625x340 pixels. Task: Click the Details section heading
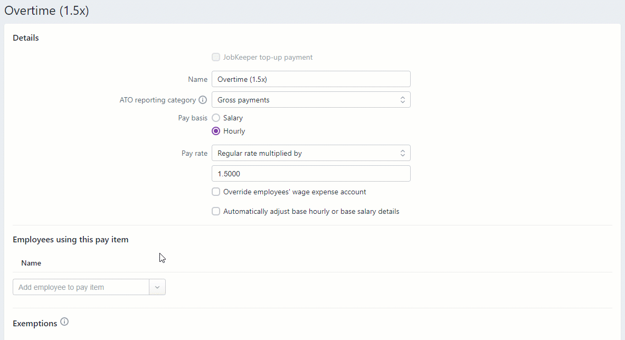[x=26, y=38]
